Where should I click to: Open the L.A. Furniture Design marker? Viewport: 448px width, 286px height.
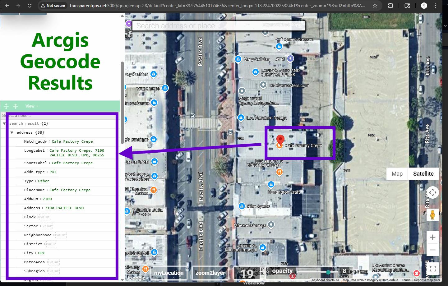[241, 118]
